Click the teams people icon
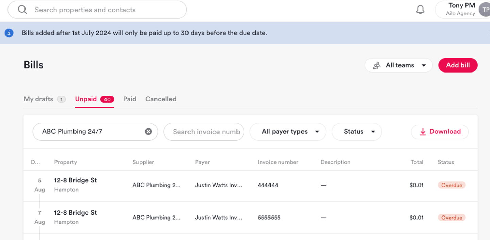 [376, 65]
